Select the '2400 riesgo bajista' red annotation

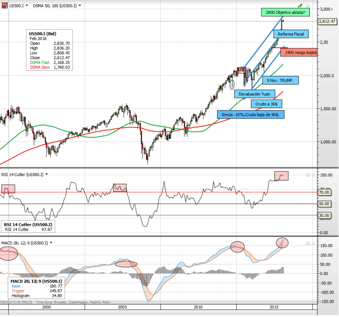pos(299,53)
